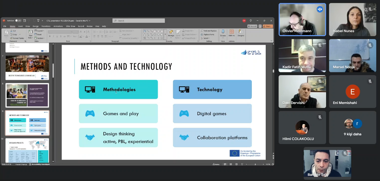Viewport: 380px width, 181px height.
Task: Toggle the AutoSave switch
Action: click(18, 21)
